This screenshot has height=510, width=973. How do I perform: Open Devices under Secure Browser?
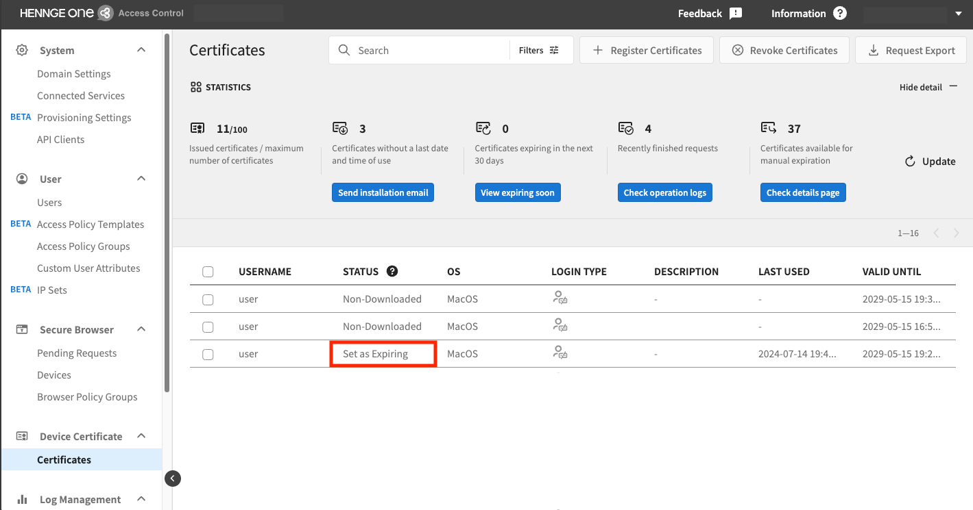pyautogui.click(x=54, y=375)
